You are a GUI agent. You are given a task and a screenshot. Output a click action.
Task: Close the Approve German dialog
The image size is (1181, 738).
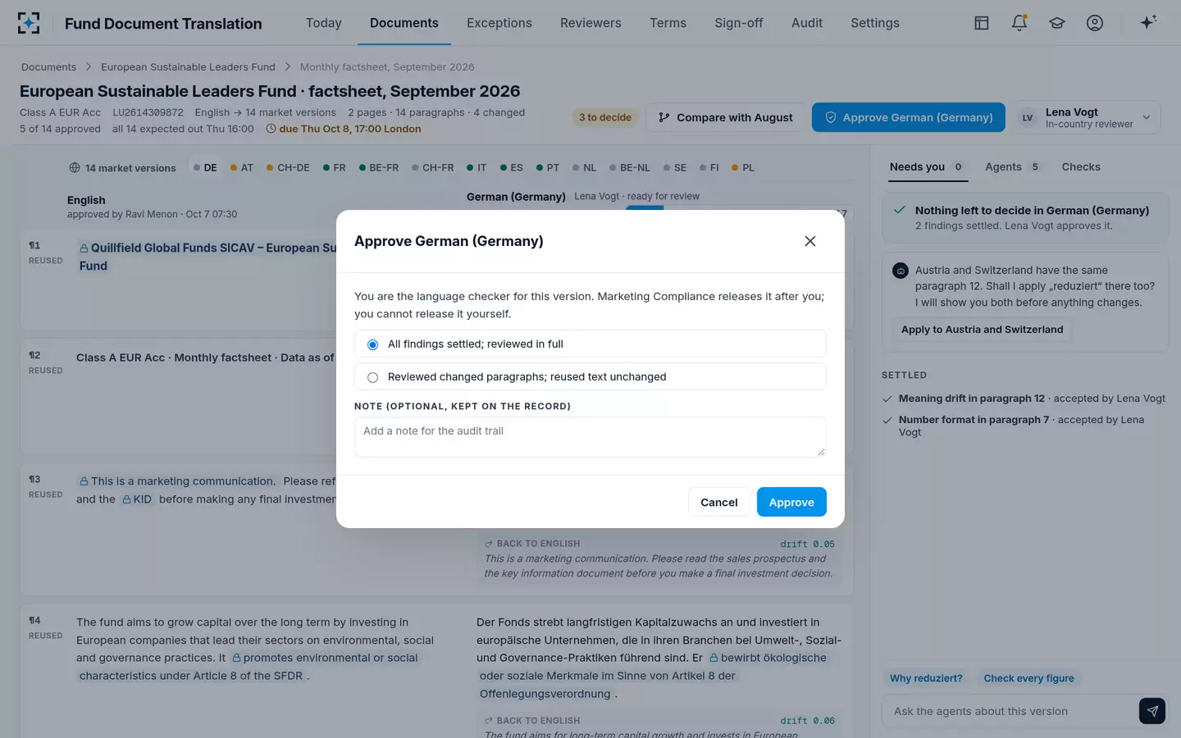click(x=810, y=241)
